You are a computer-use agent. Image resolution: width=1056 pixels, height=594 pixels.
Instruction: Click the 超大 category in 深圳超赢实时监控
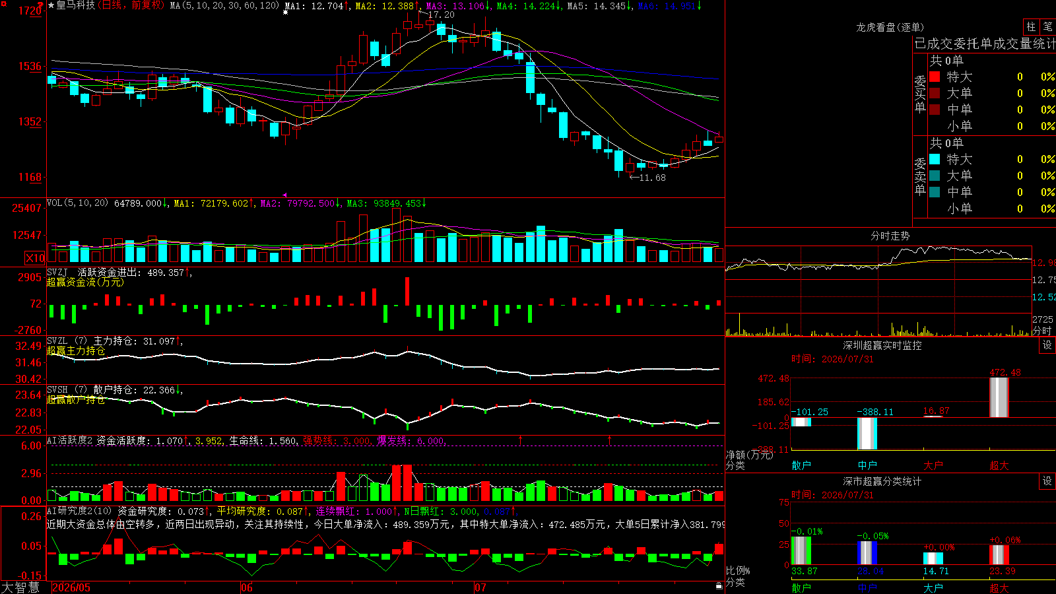pyautogui.click(x=999, y=465)
